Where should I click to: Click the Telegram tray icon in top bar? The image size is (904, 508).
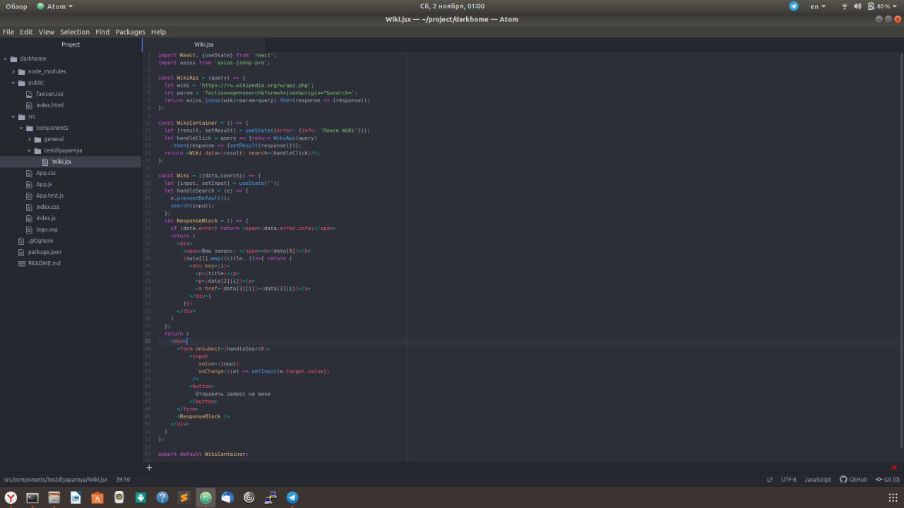tap(794, 6)
